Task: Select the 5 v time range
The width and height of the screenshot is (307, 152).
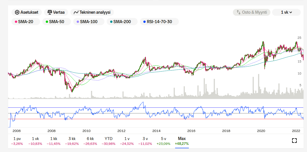Action: (163, 141)
